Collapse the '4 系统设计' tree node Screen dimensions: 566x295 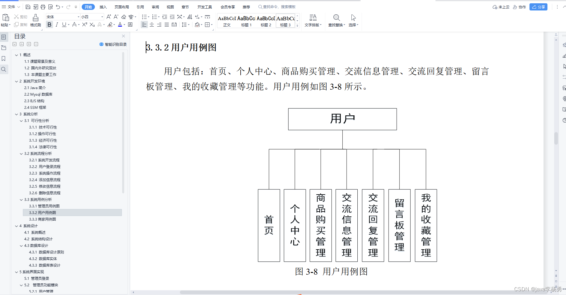16,226
